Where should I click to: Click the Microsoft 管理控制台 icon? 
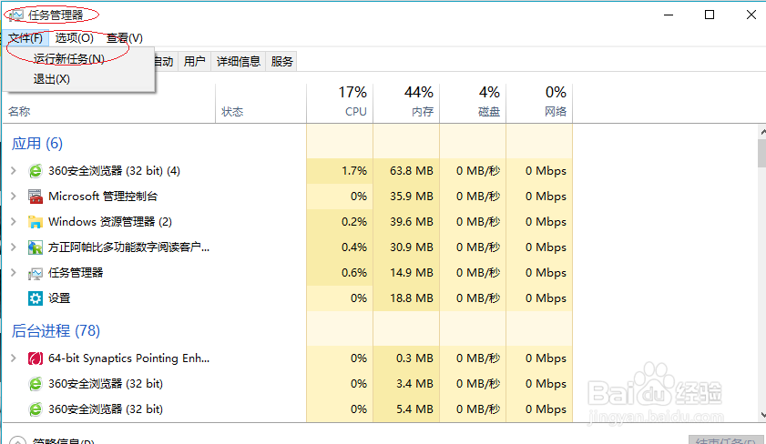[x=36, y=197]
